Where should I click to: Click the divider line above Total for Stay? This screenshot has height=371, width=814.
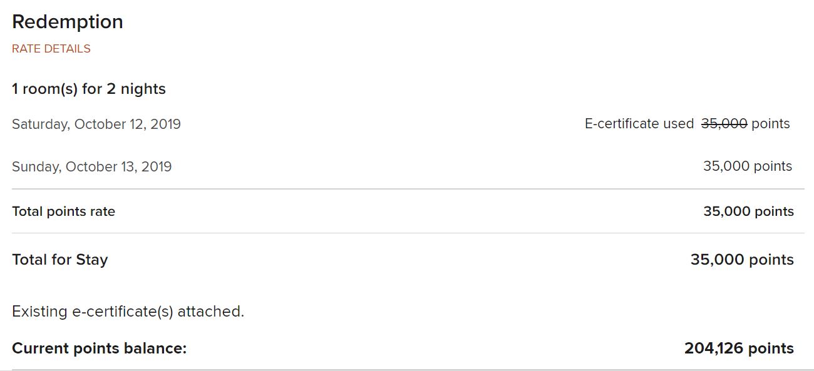[x=408, y=233]
